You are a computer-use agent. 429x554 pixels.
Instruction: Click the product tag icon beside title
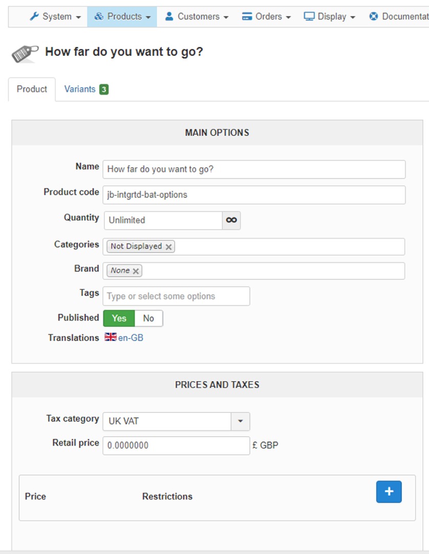click(x=25, y=53)
